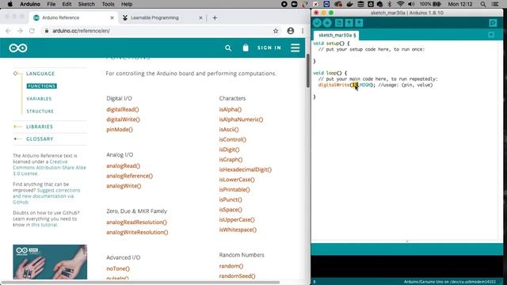Click the HIGH value in the code
The image size is (507, 285).
(365, 85)
